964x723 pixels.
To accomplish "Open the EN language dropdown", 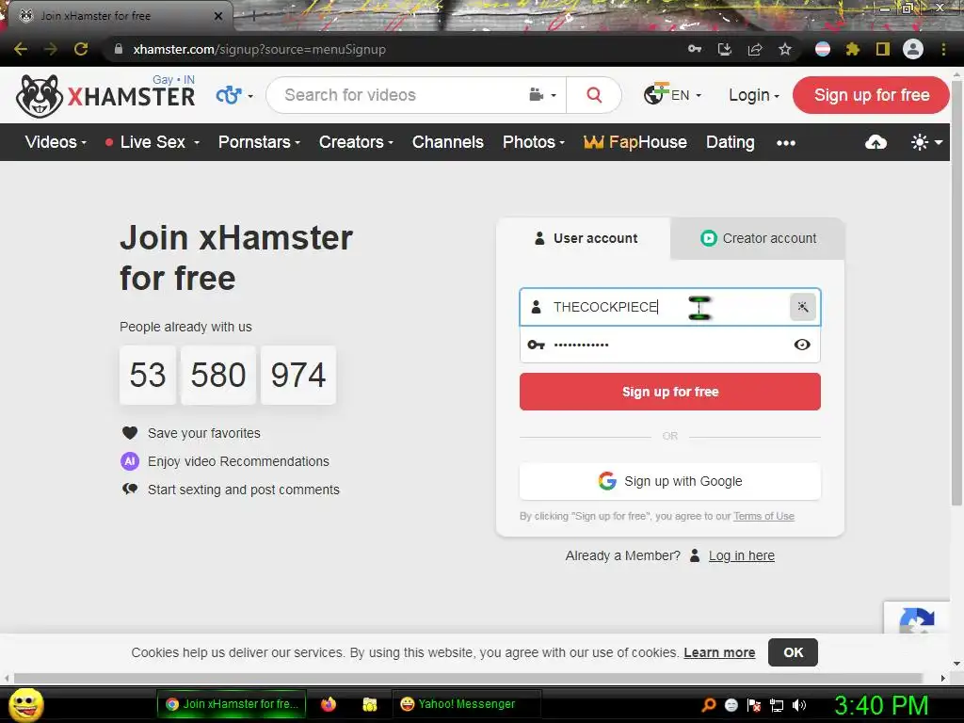I will point(672,95).
